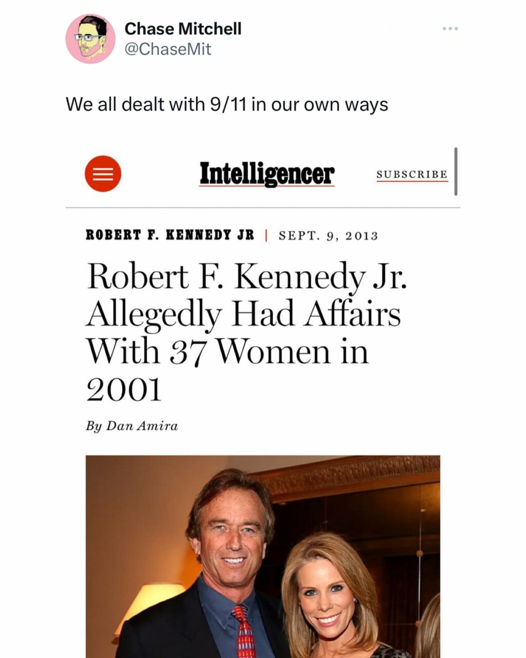Open Chase Mitchell's profile avatar
This screenshot has width=526, height=658.
click(90, 39)
